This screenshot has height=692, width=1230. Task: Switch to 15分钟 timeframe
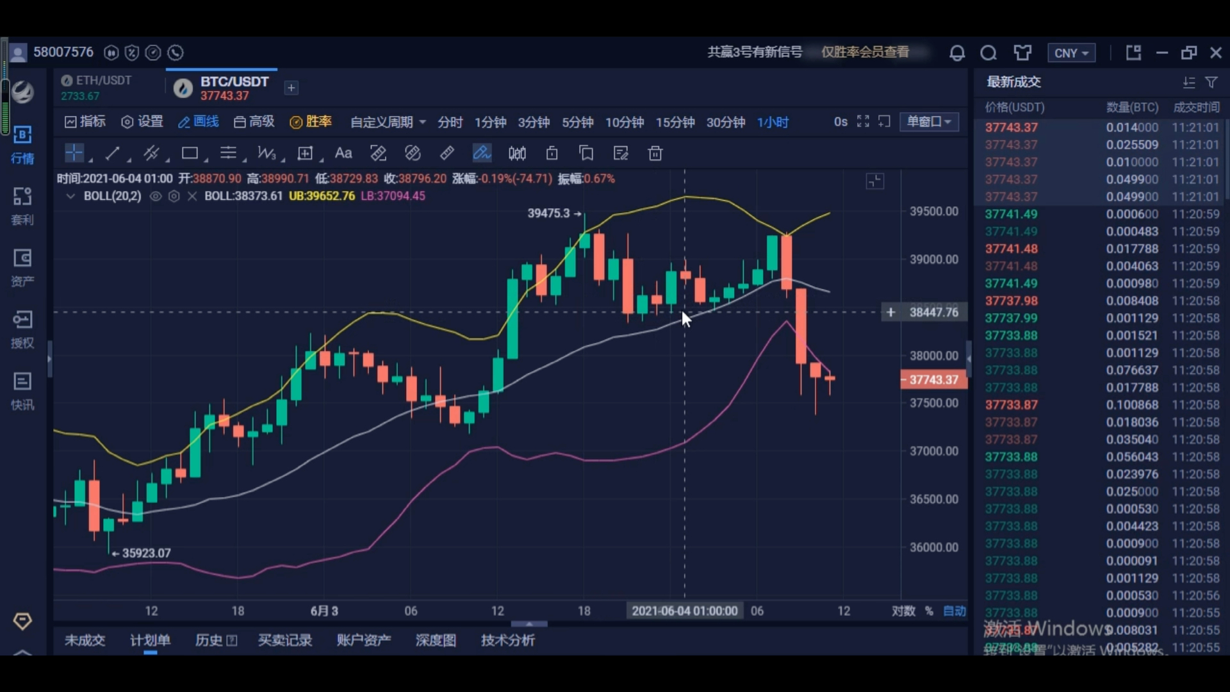[x=675, y=122]
